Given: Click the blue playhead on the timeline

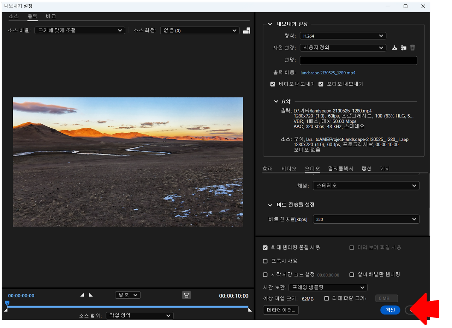Looking at the screenshot, I should tap(7, 303).
